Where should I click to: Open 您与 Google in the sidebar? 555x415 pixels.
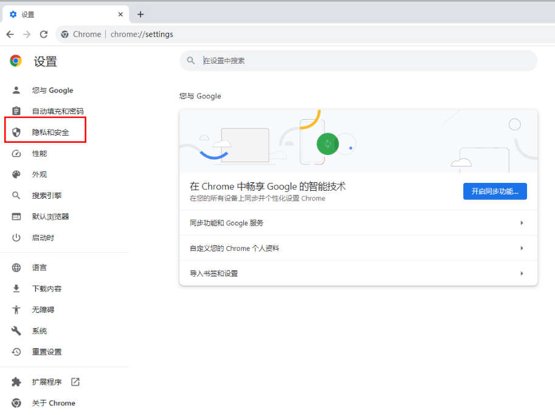click(x=52, y=90)
